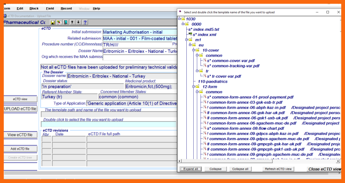Open the Record menu
345x183 pixels.
pyautogui.click(x=66, y=8)
